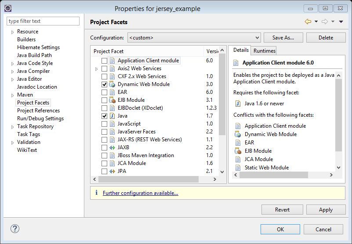Click the Dynamic Web Module facet icon
The image size is (352, 244).
112,84
